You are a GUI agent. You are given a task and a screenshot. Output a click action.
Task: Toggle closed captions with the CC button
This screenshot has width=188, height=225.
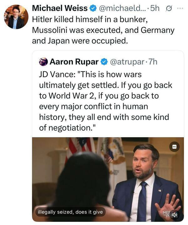click(175, 147)
